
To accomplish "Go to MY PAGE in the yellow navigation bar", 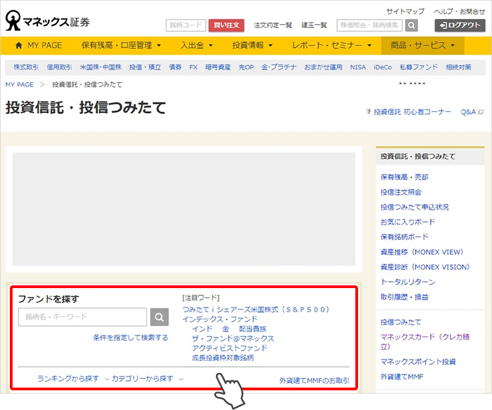I will pyautogui.click(x=45, y=45).
